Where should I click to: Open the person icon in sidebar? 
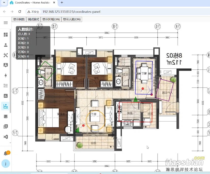click(6, 45)
